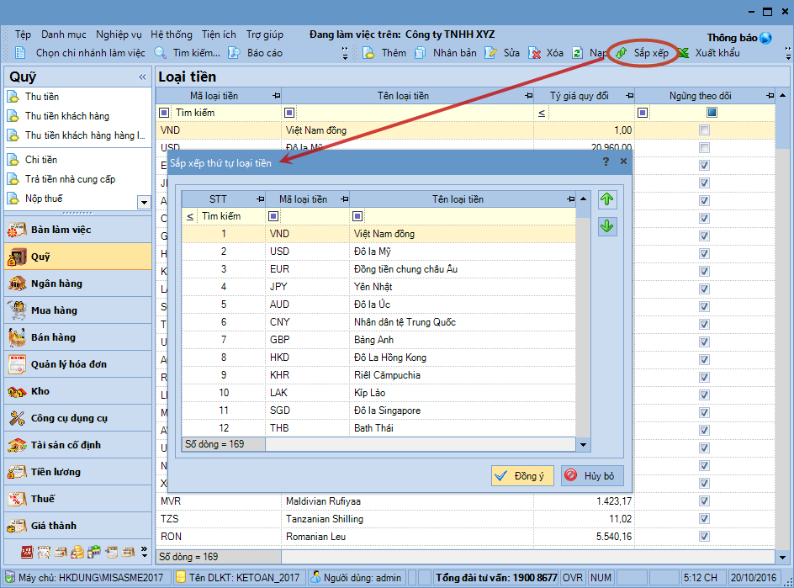Collapse the Quỹ sidebar panel chevron
794x588 pixels.
142,77
